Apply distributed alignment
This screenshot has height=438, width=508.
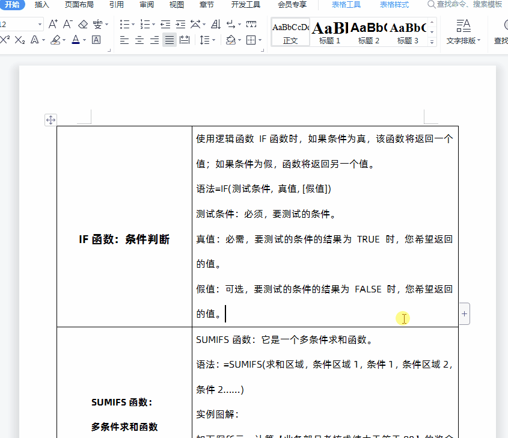[185, 40]
